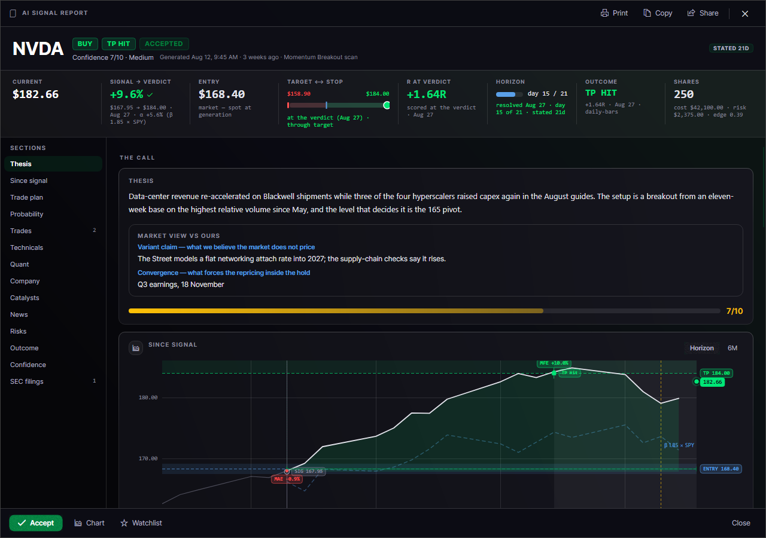Click the $158.90 stop price
766x538 pixels.
(x=299, y=94)
